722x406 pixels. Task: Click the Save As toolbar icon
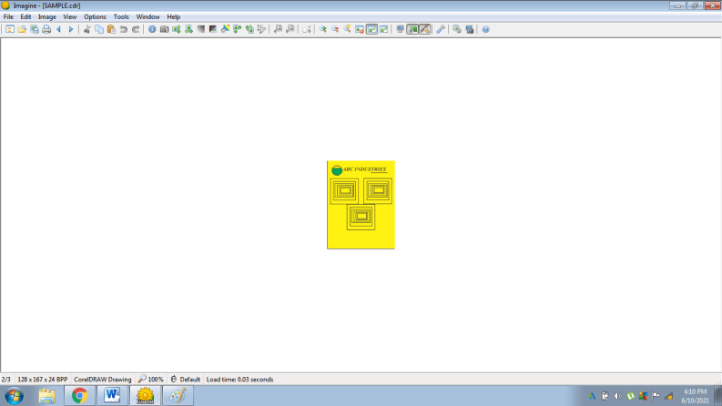[34, 29]
